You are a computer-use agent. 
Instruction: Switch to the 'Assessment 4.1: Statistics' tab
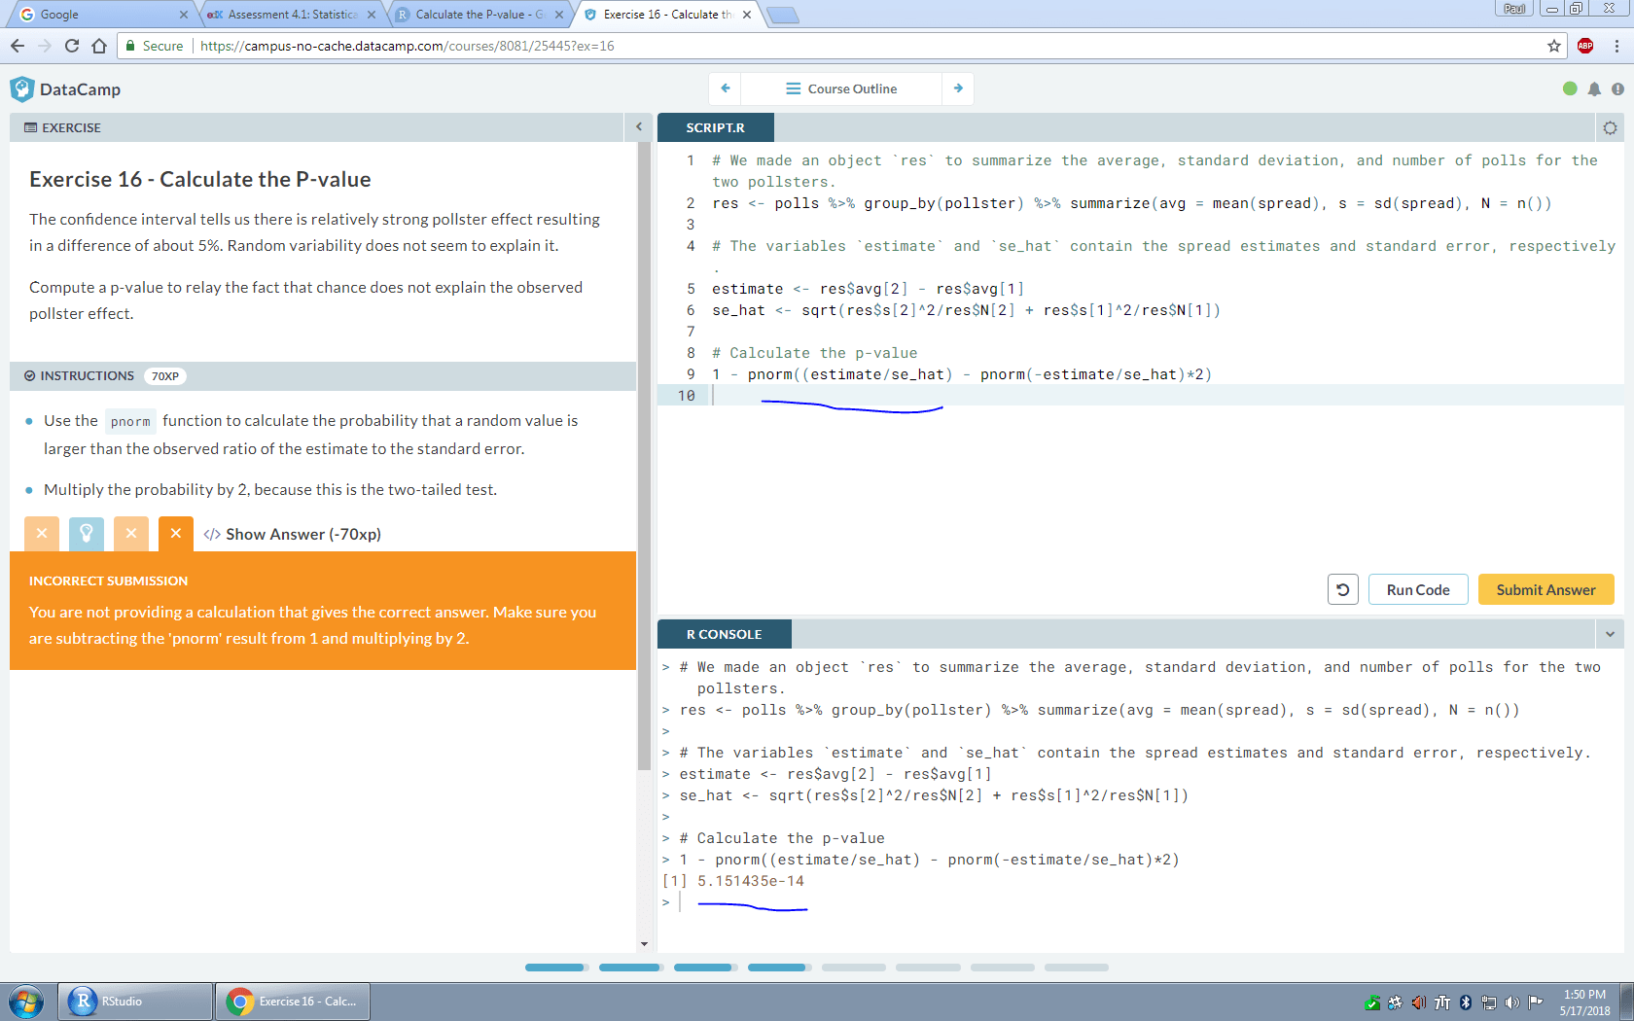[x=287, y=15]
